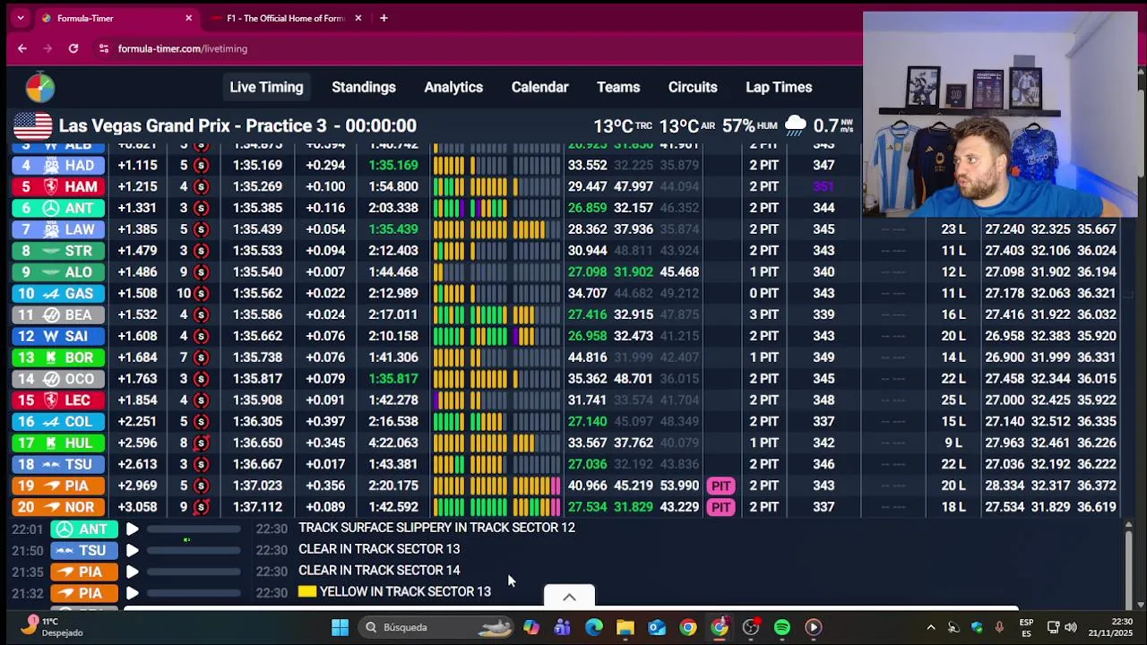The height and width of the screenshot is (645, 1147).
Task: Select the HAM driver tag
Action: (57, 186)
